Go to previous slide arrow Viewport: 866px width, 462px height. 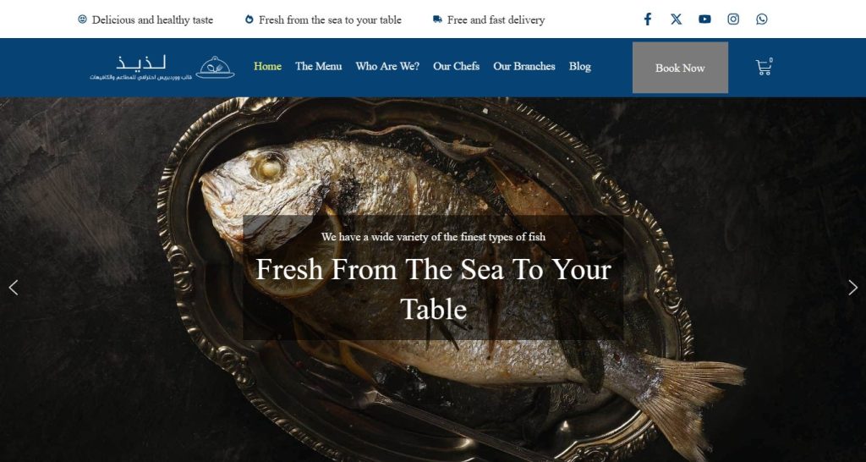[14, 288]
